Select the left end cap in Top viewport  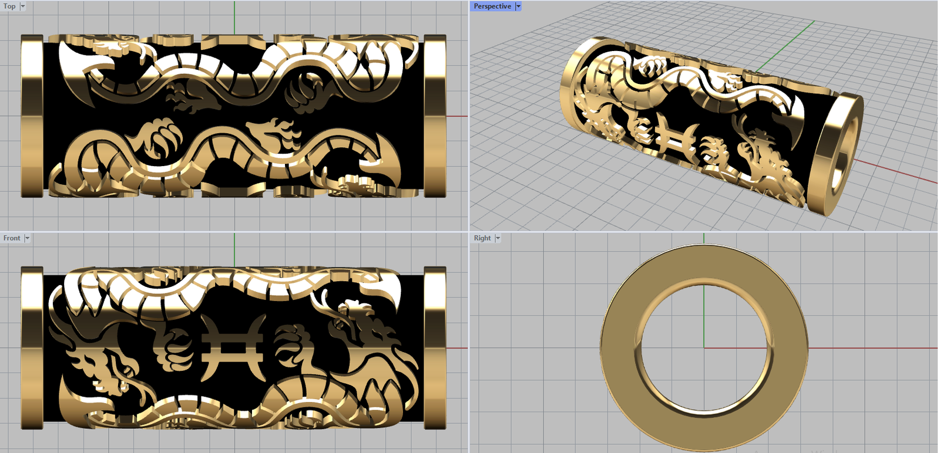click(32, 116)
